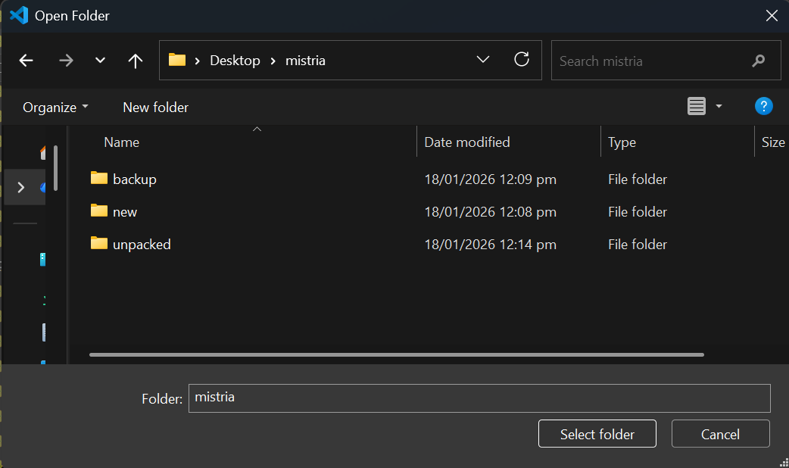The height and width of the screenshot is (468, 789).
Task: Click the search magnifier icon
Action: pos(758,61)
